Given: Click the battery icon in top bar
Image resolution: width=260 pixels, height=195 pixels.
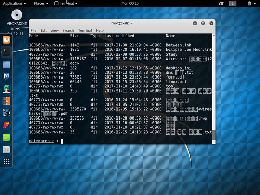Looking at the screenshot, I should (x=249, y=3).
